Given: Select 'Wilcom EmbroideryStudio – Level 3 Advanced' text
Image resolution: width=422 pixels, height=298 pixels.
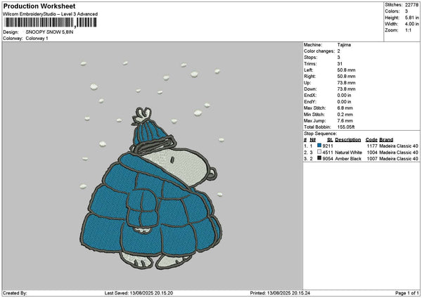Looking at the screenshot, I should [x=51, y=14].
